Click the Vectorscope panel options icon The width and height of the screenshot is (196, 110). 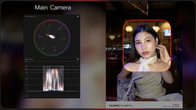[78, 16]
